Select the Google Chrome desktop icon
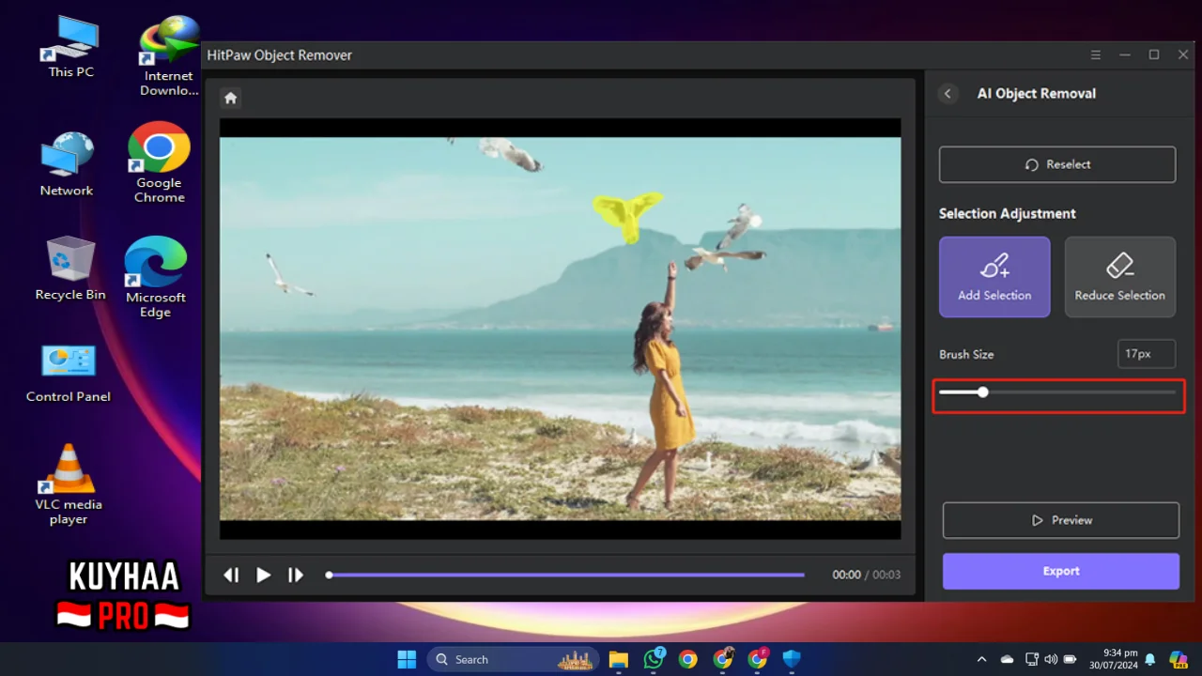Image resolution: width=1202 pixels, height=676 pixels. click(x=159, y=162)
